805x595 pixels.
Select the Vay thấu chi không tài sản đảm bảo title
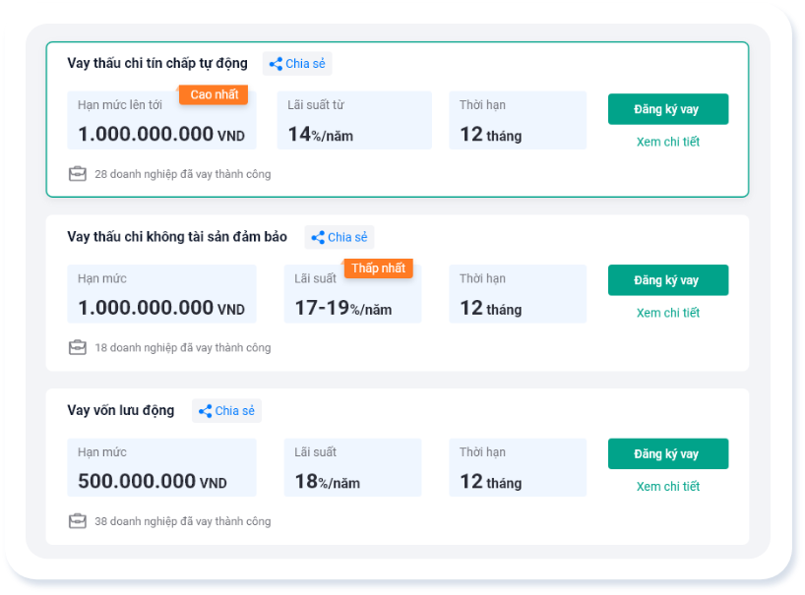point(177,237)
